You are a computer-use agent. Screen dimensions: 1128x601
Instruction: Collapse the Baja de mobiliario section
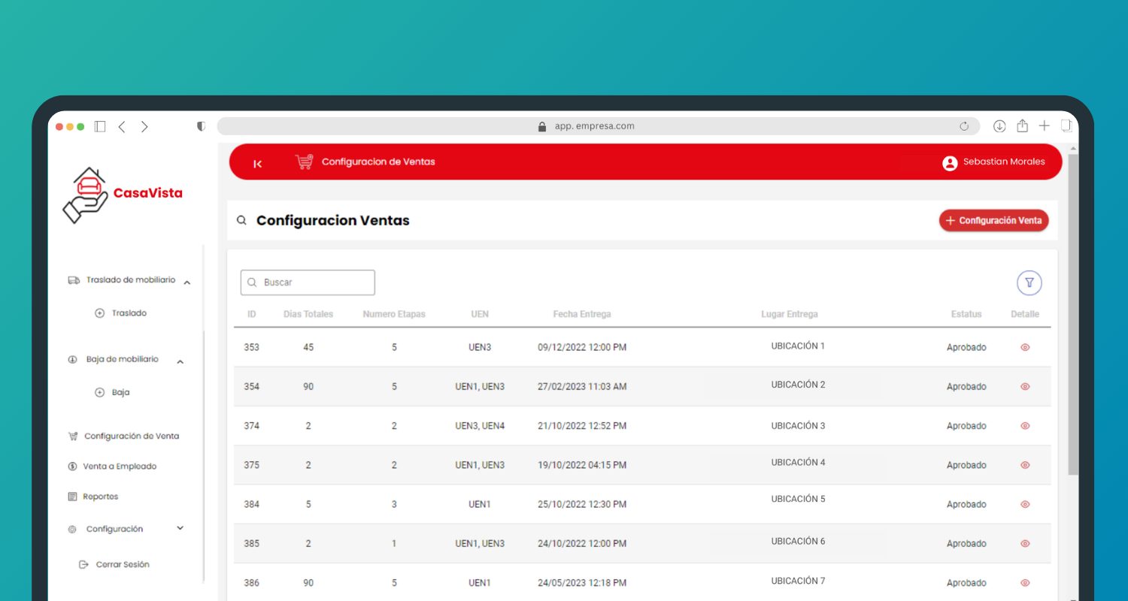tap(180, 362)
